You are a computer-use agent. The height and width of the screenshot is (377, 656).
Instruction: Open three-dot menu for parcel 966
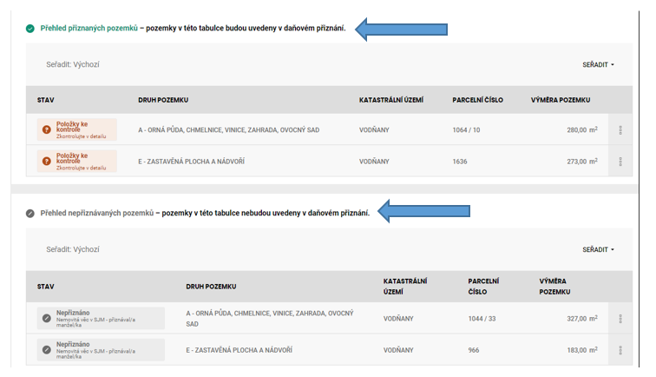coord(620,350)
